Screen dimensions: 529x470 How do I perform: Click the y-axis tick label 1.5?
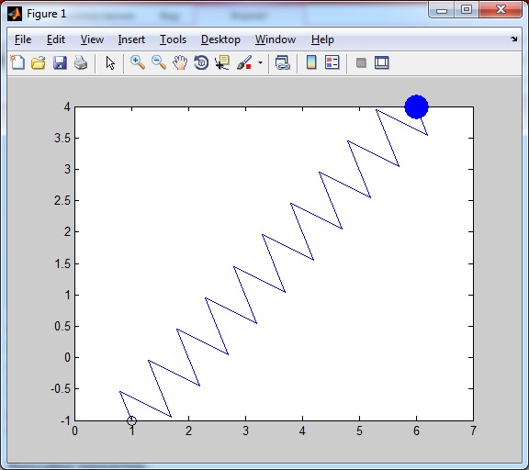tap(62, 263)
